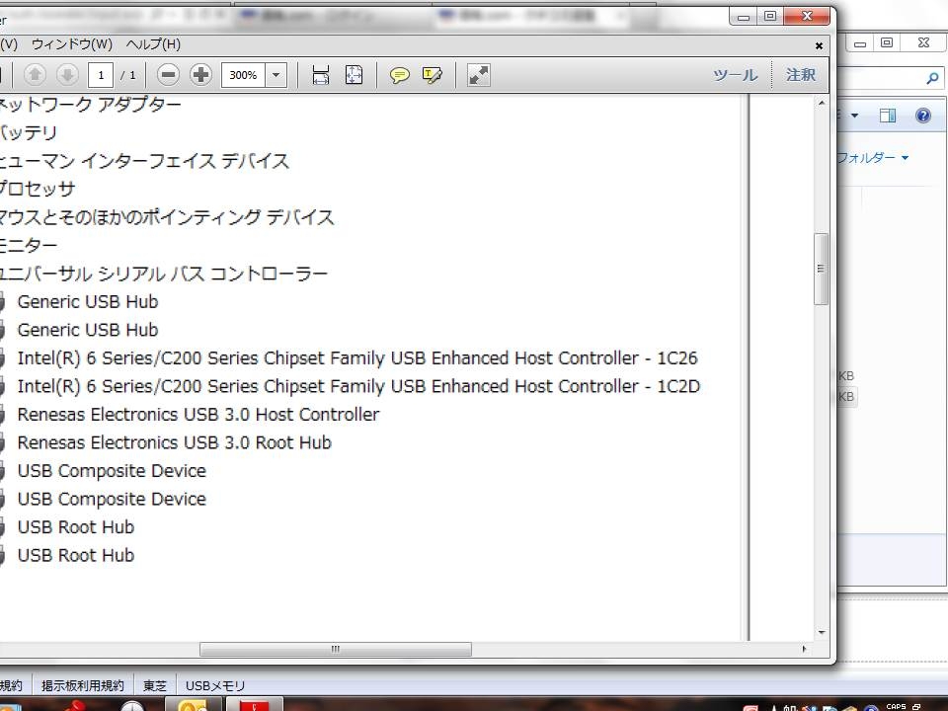
Task: Add a sticky note comment
Action: pyautogui.click(x=399, y=75)
